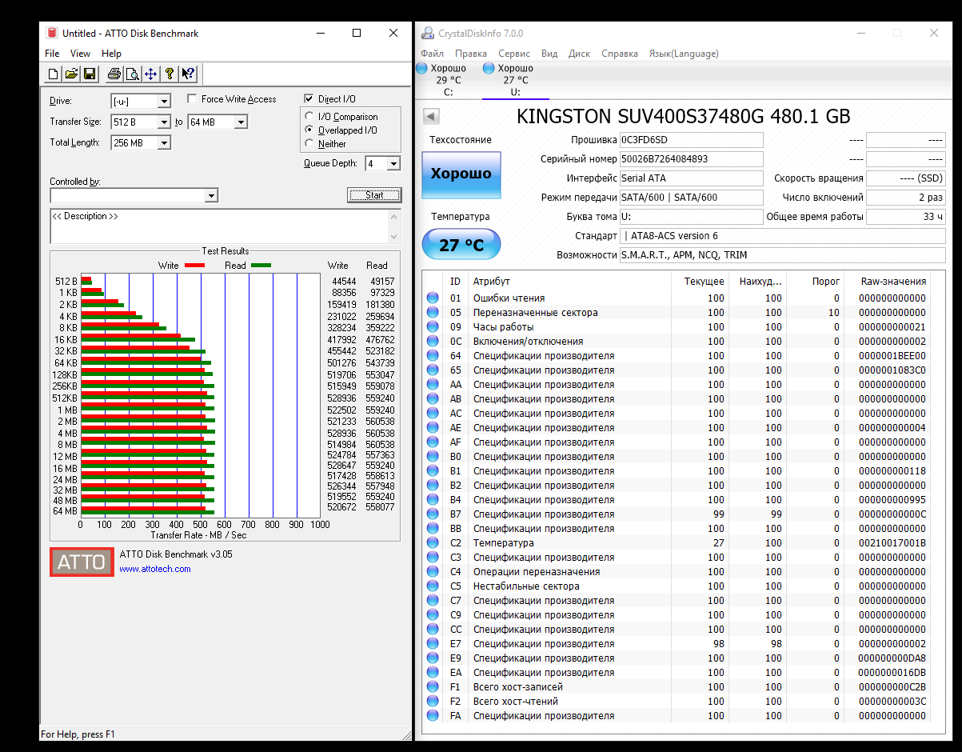This screenshot has width=962, height=752.
Task: Open the Queue Depth dropdown
Action: coord(393,164)
